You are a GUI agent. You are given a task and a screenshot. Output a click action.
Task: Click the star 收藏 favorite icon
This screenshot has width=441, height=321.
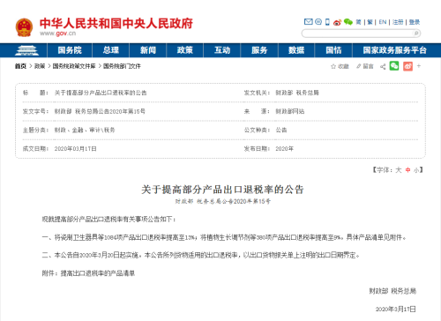coord(333,66)
